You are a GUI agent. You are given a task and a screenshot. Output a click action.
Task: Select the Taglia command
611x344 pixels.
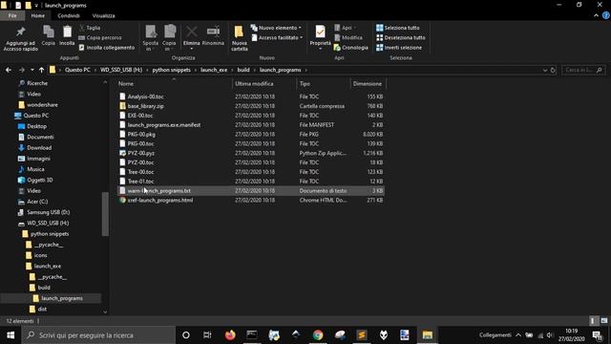90,28
